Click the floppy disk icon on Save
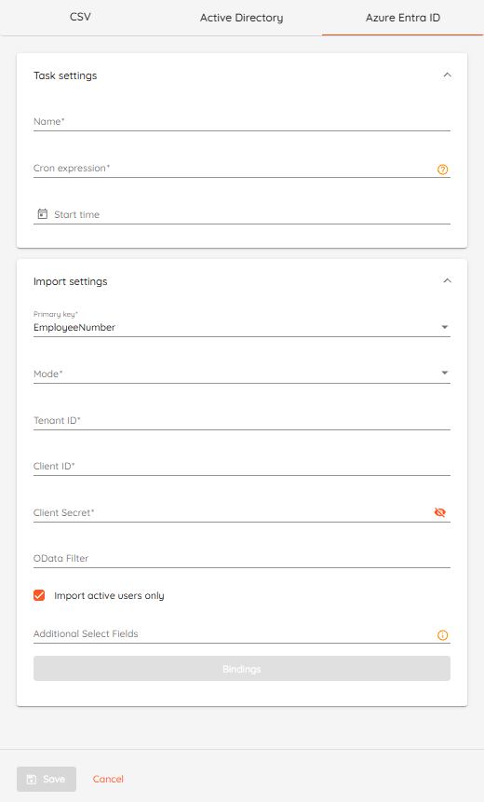This screenshot has width=484, height=802. pyautogui.click(x=31, y=779)
